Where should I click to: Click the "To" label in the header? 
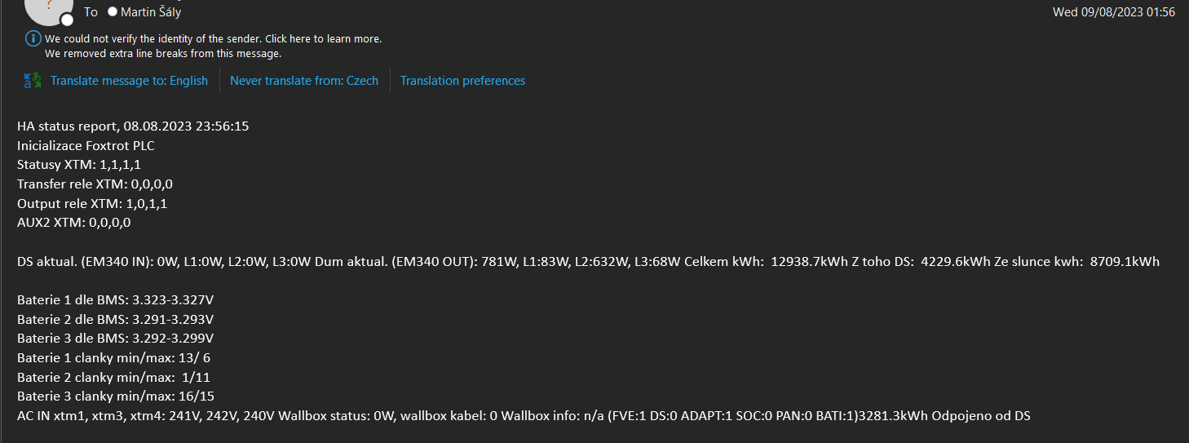pos(91,12)
